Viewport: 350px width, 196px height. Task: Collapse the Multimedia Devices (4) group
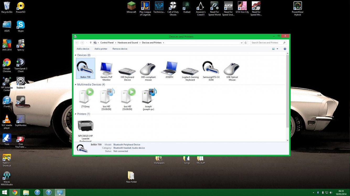pos(76,85)
